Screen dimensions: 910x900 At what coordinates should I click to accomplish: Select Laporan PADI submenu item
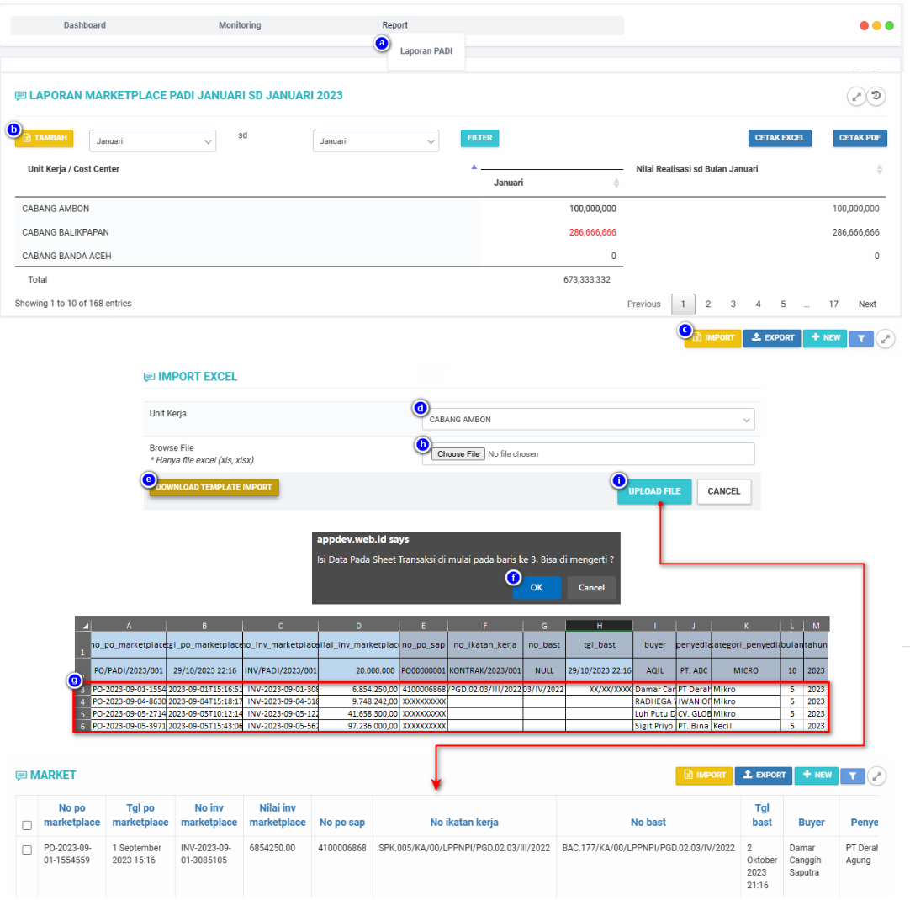[426, 51]
